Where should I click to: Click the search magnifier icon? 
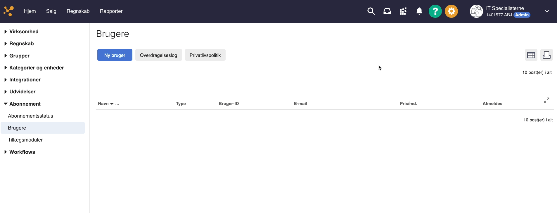(x=371, y=11)
